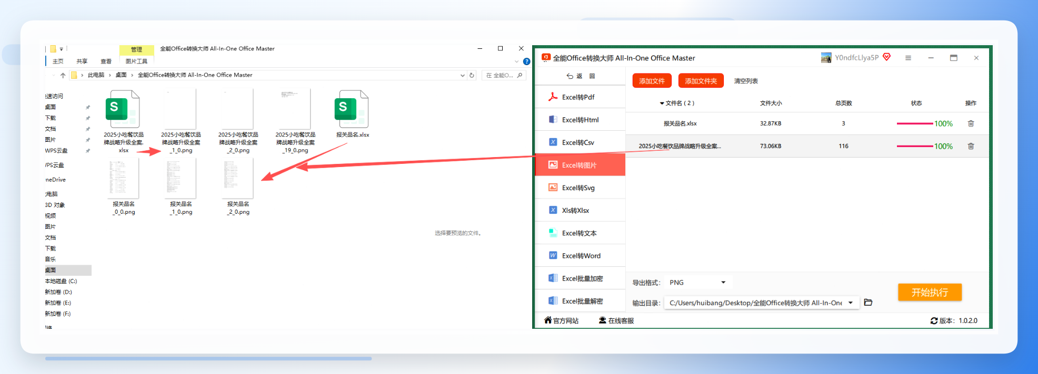Click the user avatar Y0ndfcLlya5P
The image size is (1038, 374).
tap(826, 58)
